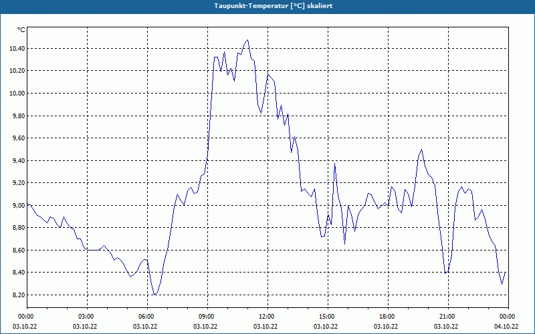The width and height of the screenshot is (535, 334).
Task: Click the title Taupunkt-Temperatur [°C] skaliert
Action: coord(274,6)
